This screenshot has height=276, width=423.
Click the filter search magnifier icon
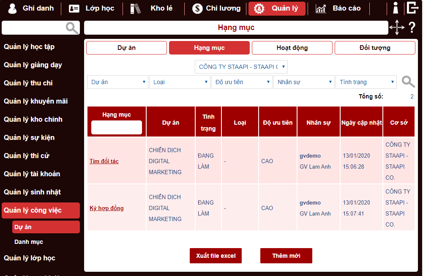408,82
